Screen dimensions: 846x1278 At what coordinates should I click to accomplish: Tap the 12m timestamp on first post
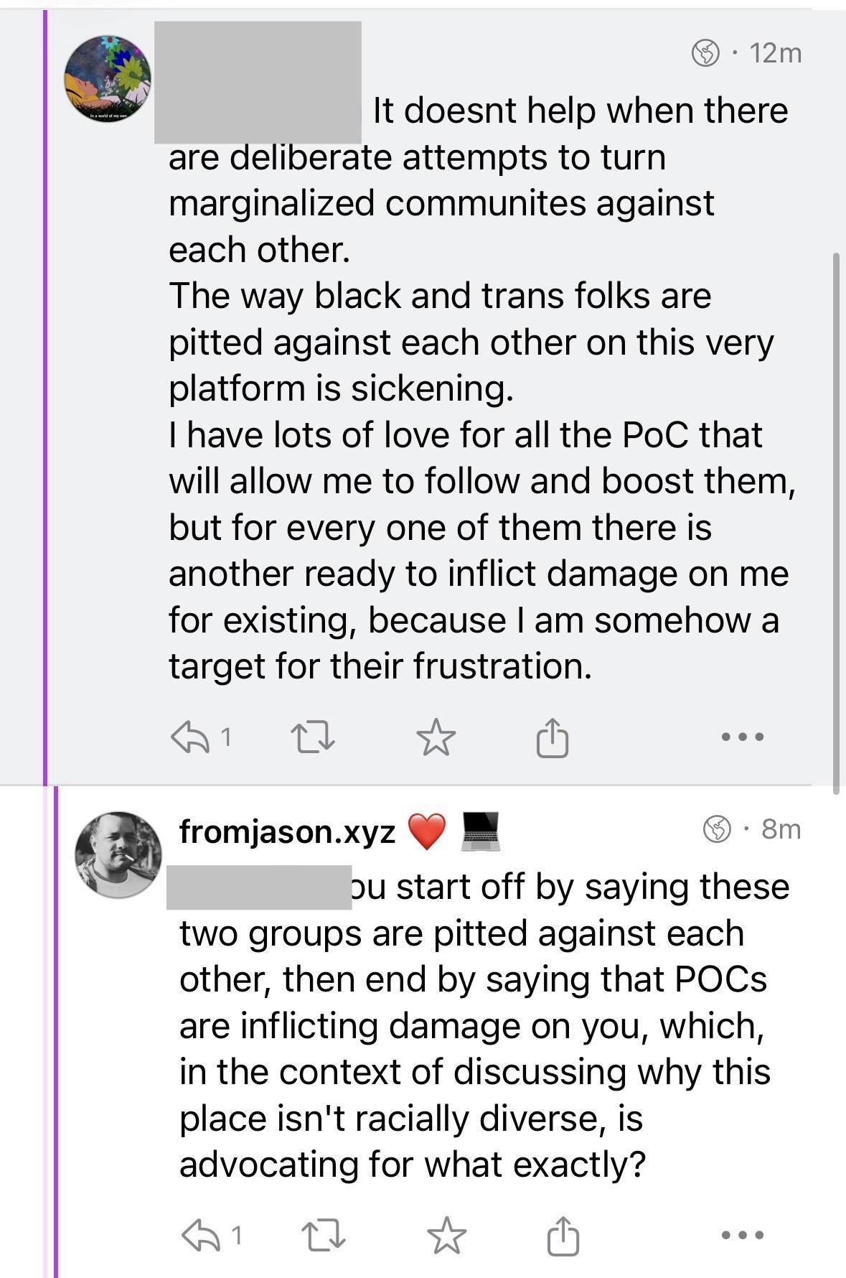point(775,53)
